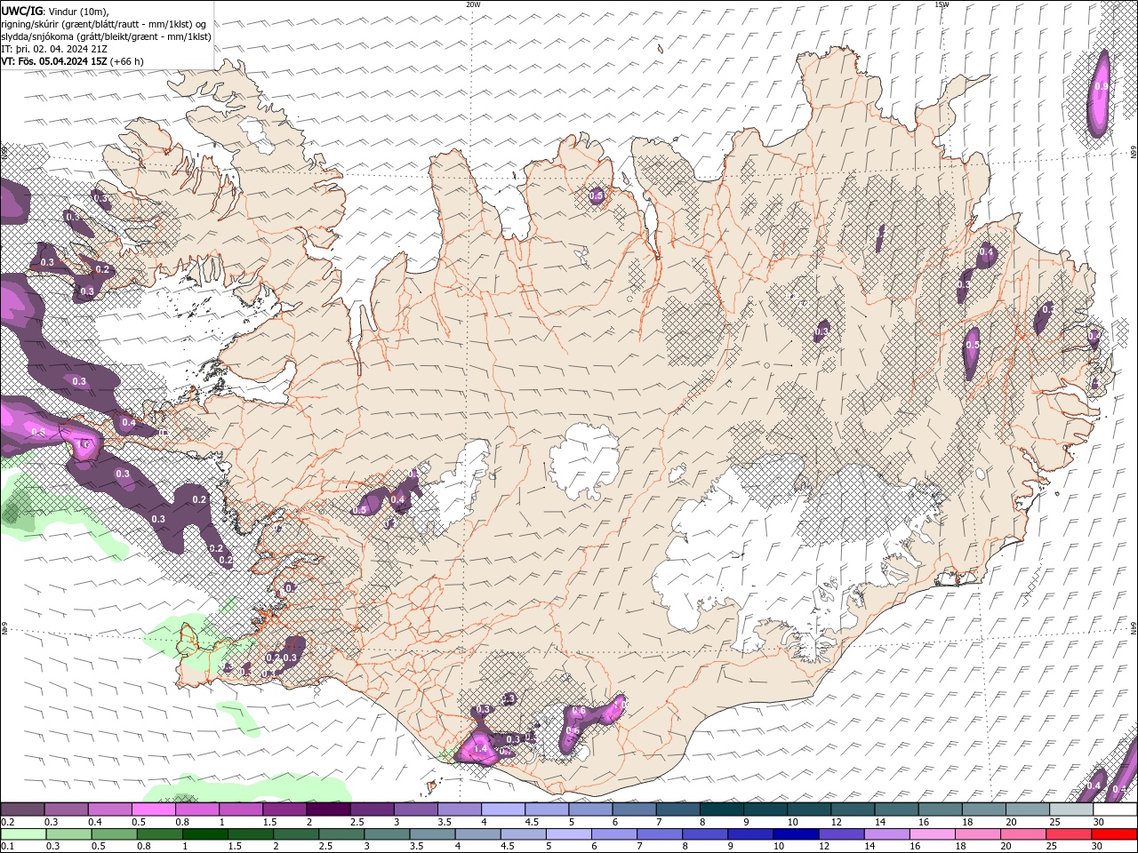This screenshot has width=1138, height=853.
Task: Click the dark blue 10 swatch in the lower legend
Action: 794,835
